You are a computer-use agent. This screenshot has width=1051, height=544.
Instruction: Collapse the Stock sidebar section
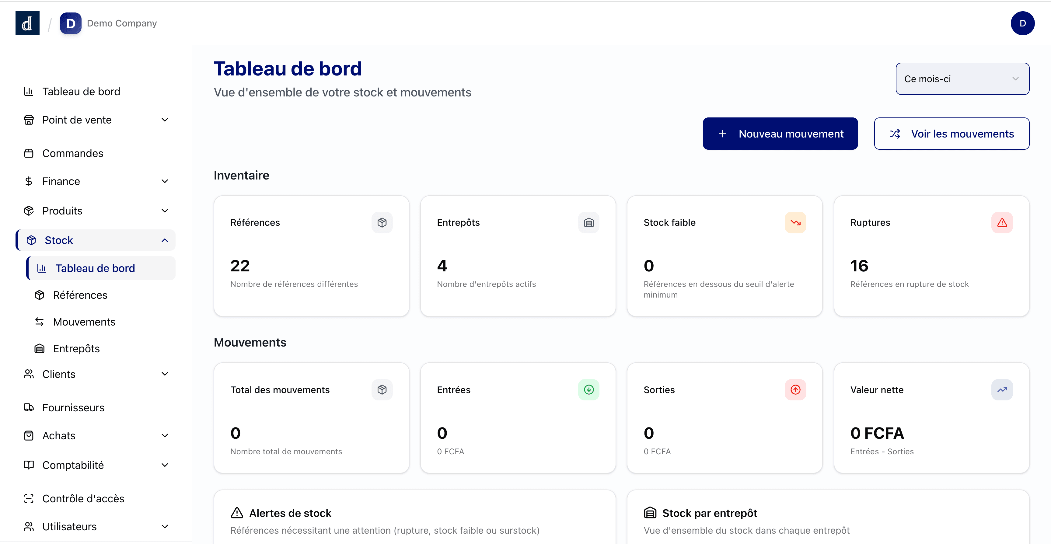point(164,240)
